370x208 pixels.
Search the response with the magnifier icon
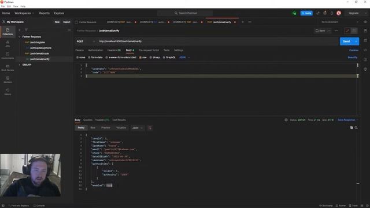356,128
